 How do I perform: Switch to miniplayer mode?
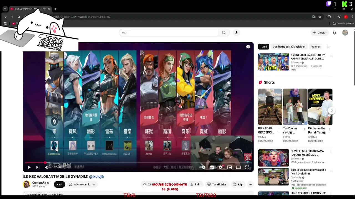point(229,167)
